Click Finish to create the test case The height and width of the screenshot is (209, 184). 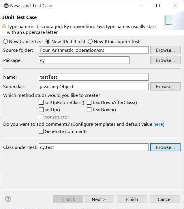click(132, 199)
